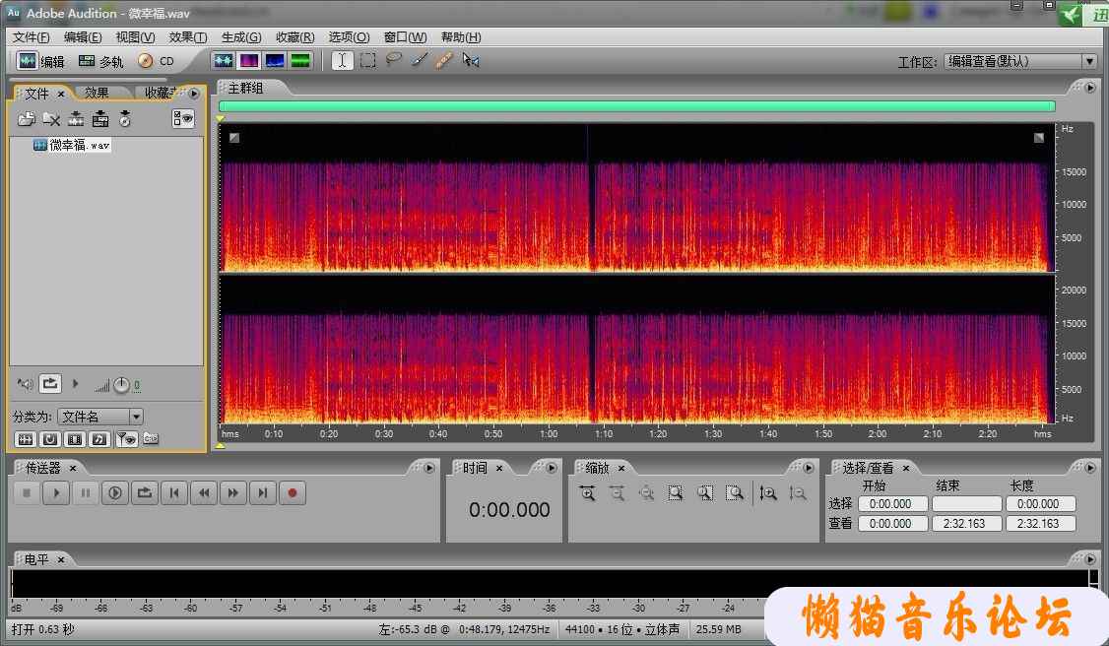Click selection 开始 time input field
Viewport: 1109px width, 646px height.
pyautogui.click(x=892, y=504)
